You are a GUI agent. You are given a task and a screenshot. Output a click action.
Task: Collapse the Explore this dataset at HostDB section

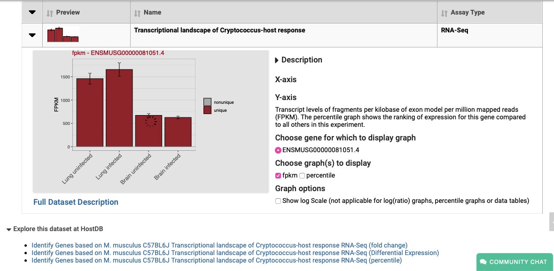(x=8, y=229)
